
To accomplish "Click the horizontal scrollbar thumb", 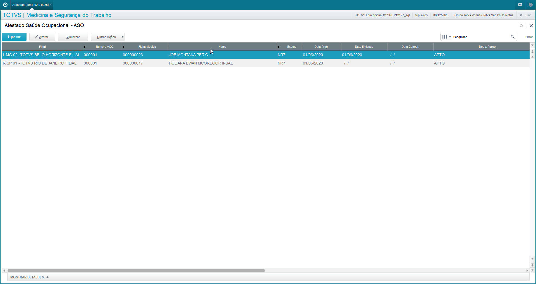I will [136, 271].
